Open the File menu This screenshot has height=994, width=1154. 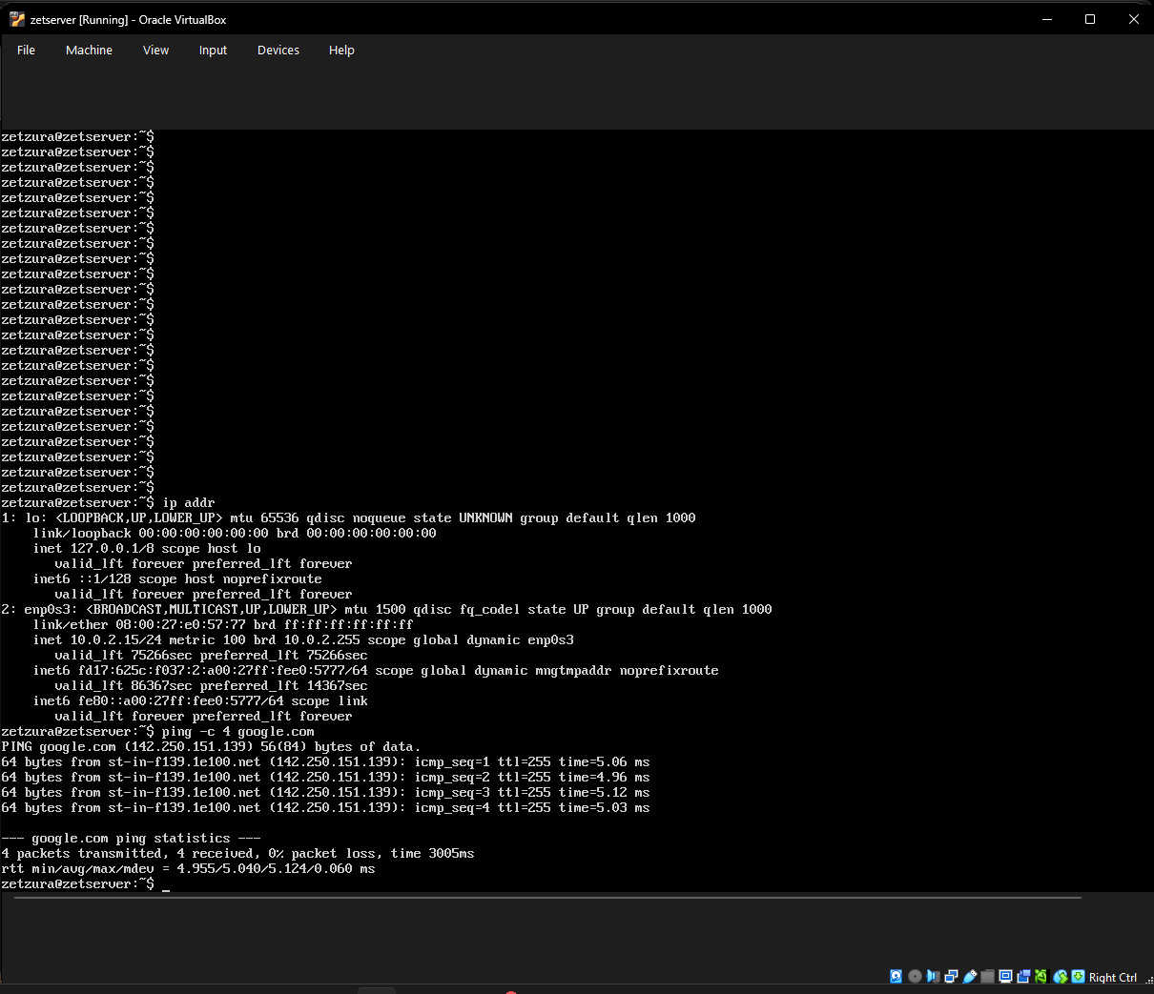[26, 50]
